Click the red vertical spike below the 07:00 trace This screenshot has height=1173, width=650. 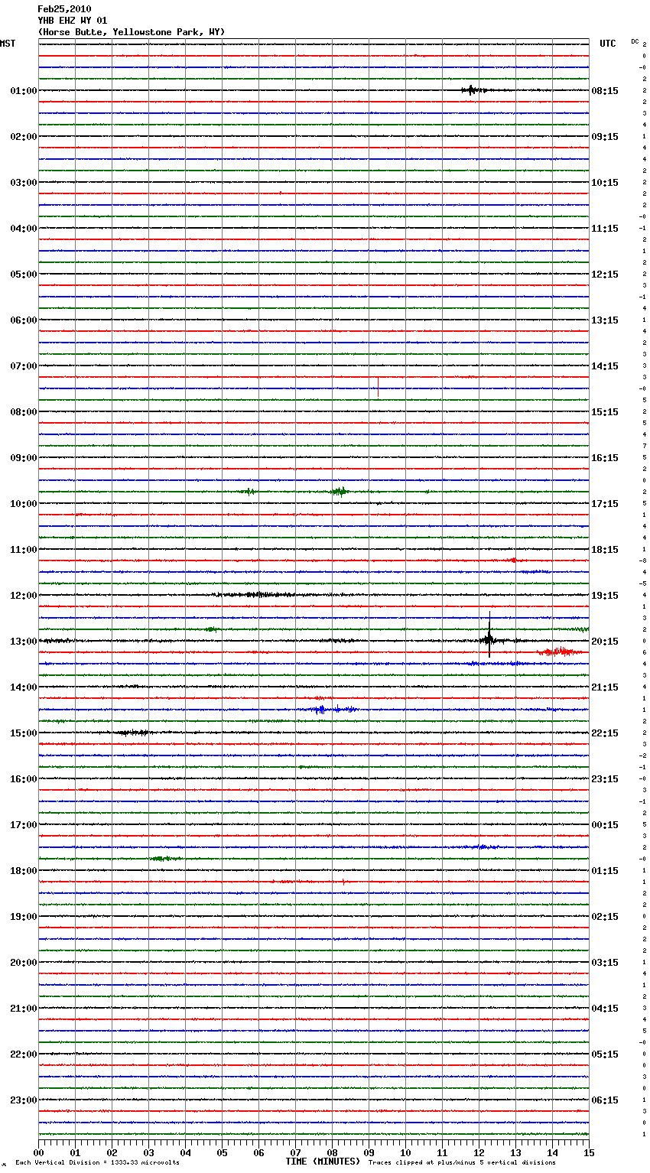click(378, 387)
